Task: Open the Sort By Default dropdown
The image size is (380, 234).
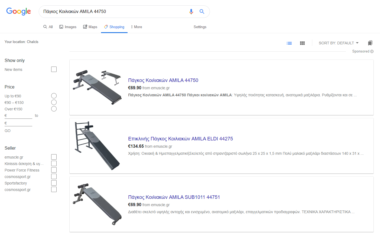Action: pyautogui.click(x=339, y=43)
